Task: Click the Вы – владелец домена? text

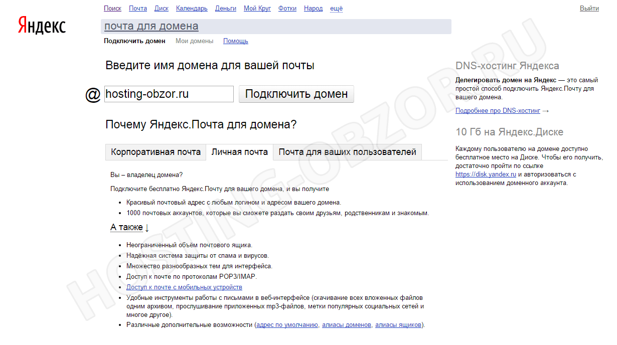Action: (x=146, y=175)
